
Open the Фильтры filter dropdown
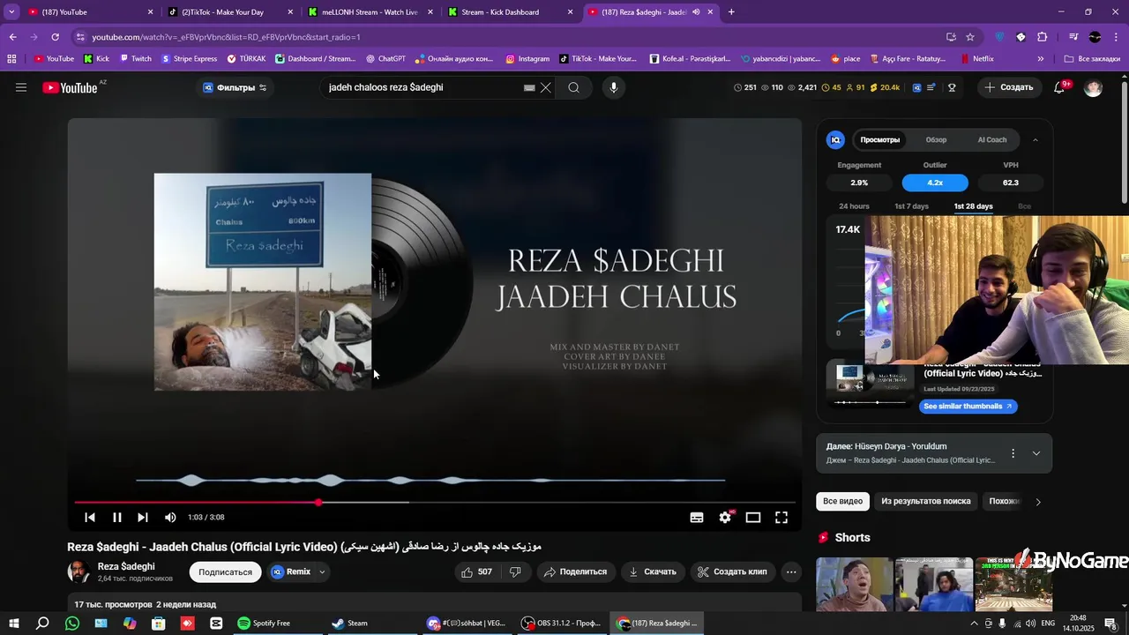235,87
